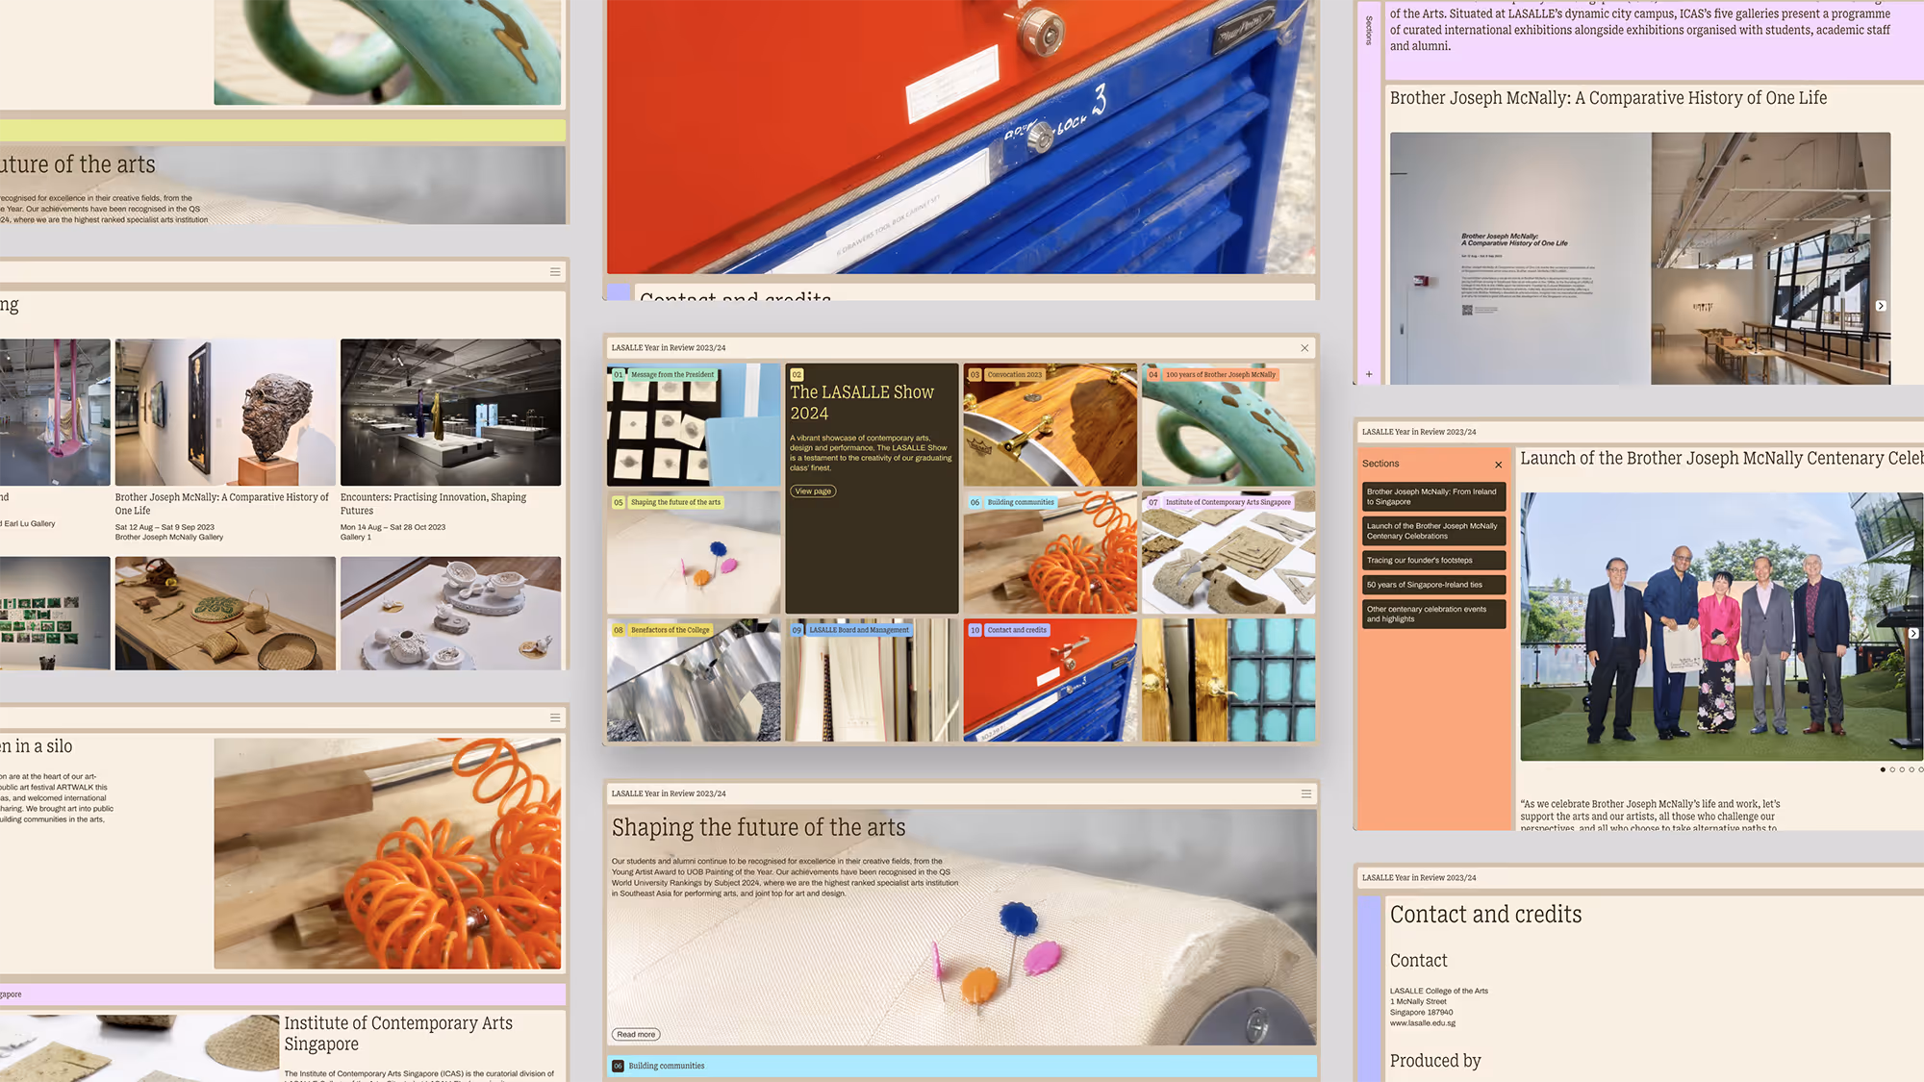Select 50 years of Singapore-Ireland ties section

(1433, 585)
